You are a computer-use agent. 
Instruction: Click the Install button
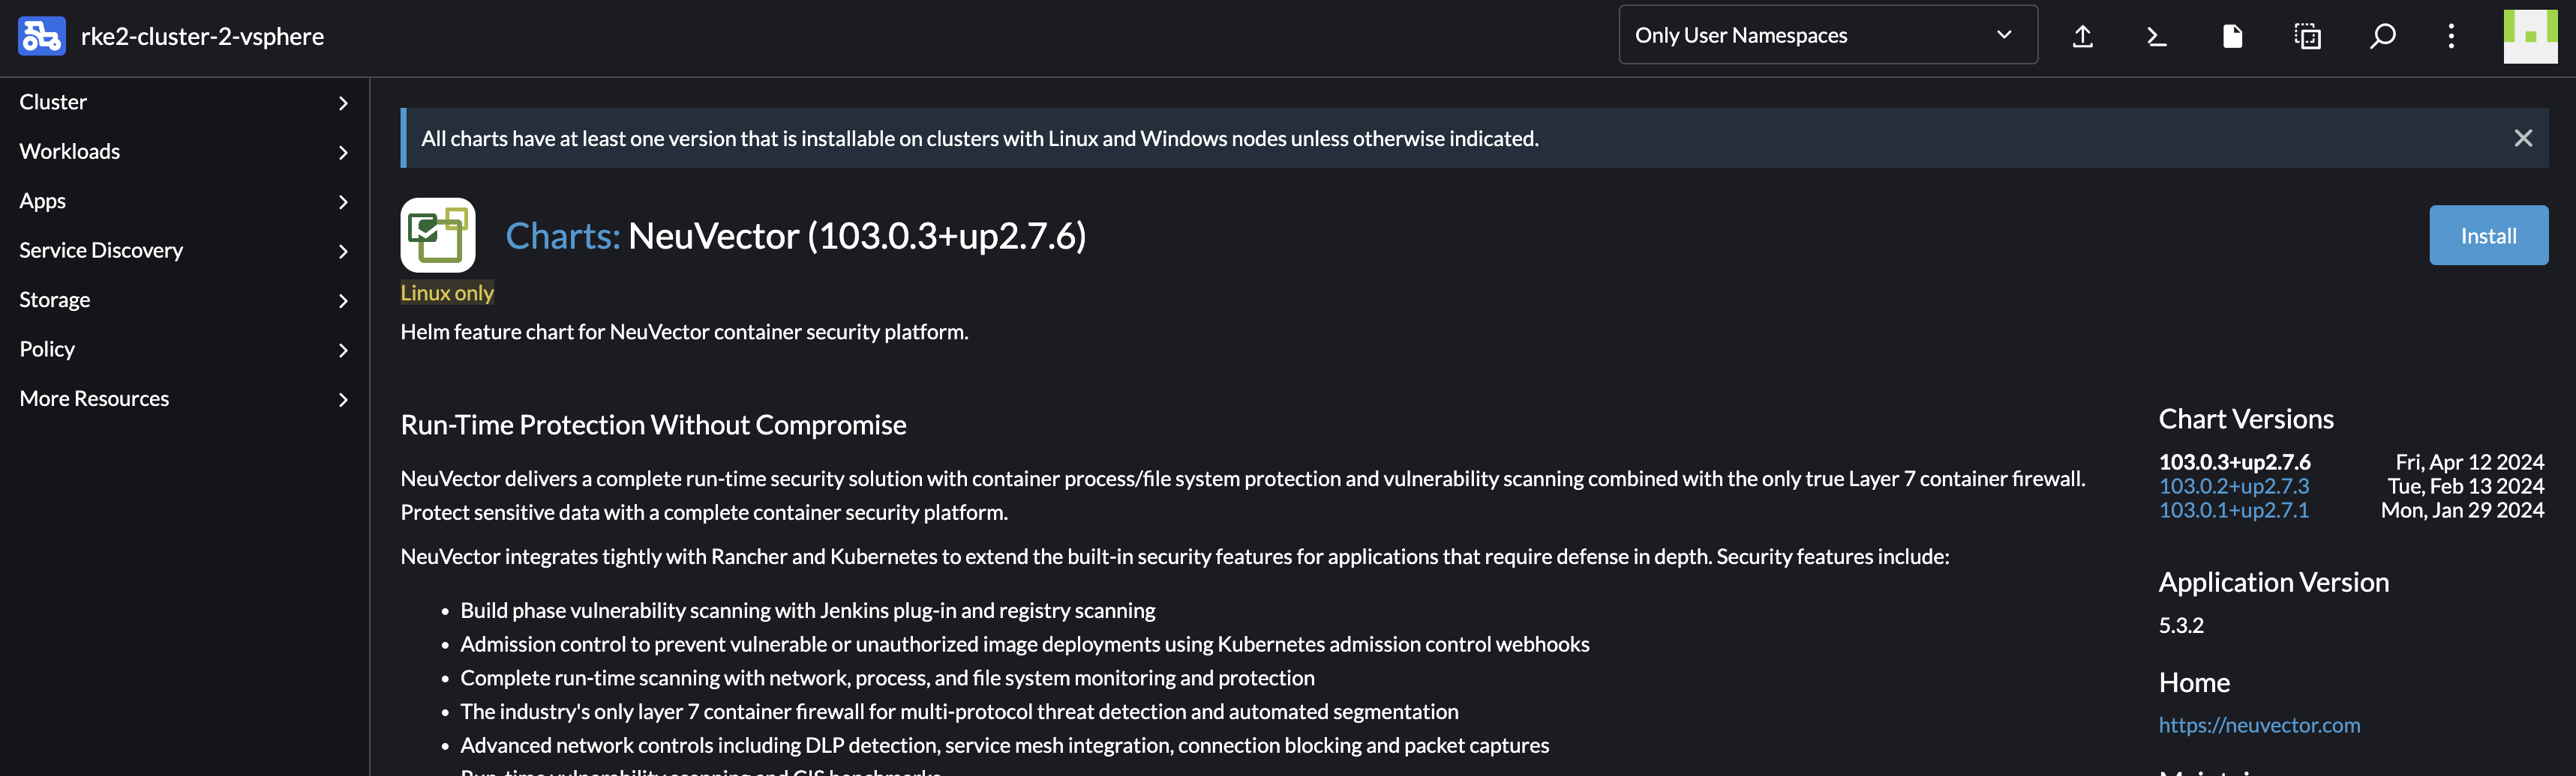[2488, 236]
